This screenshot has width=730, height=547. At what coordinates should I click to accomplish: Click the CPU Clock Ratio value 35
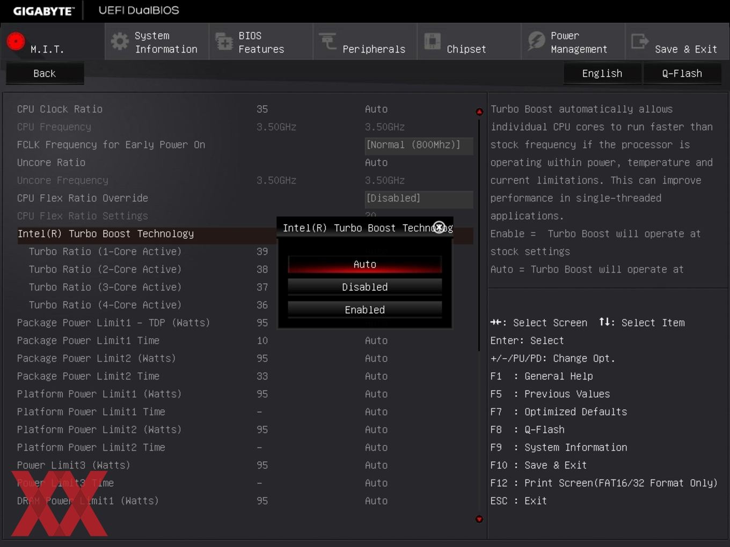[x=262, y=109]
